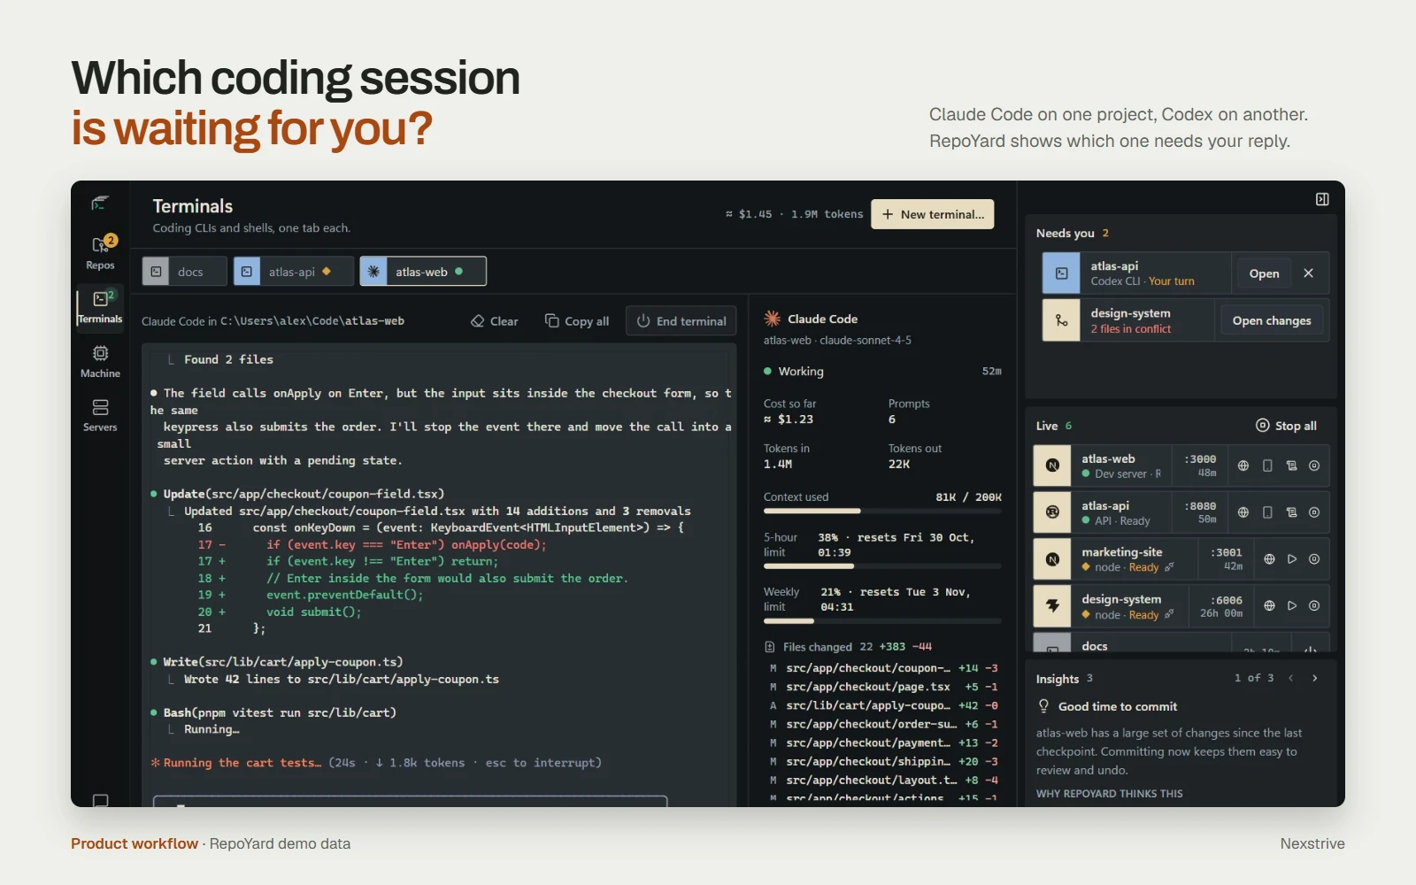Click the lightbulb icon beside Good time to commit
The height and width of the screenshot is (885, 1416).
tap(1043, 706)
